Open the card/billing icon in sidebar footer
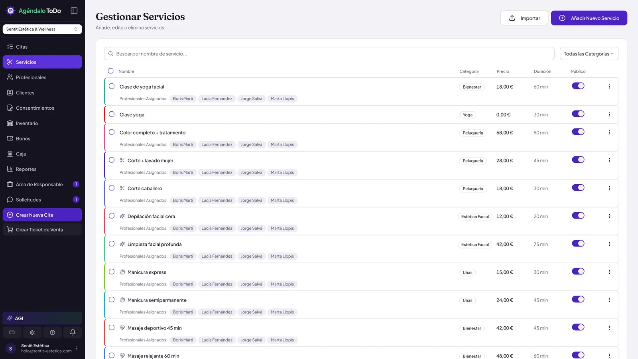638x359 pixels. pyautogui.click(x=12, y=332)
